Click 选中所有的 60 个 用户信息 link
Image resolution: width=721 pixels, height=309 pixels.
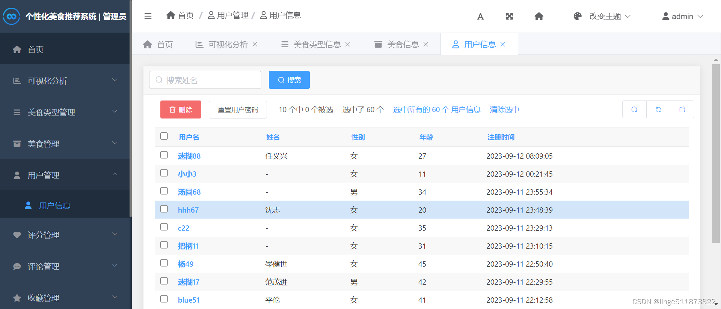437,109
